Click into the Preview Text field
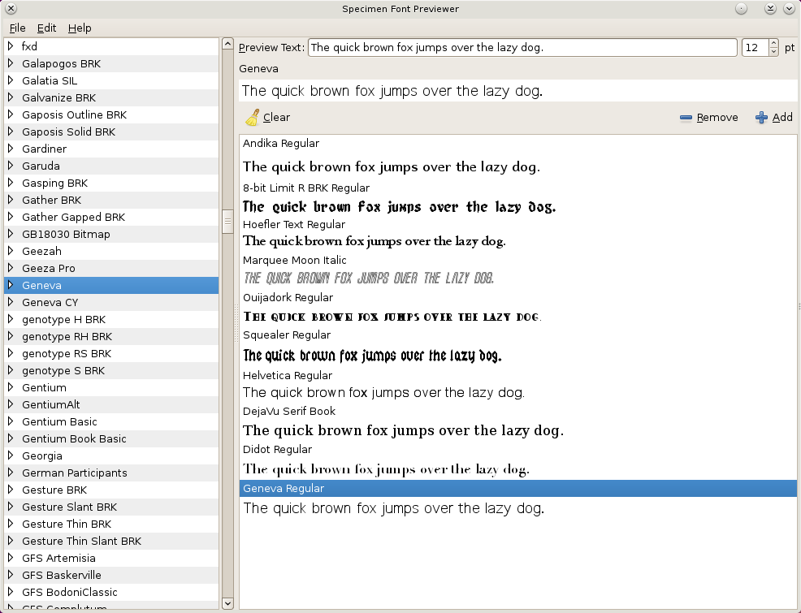Viewport: 801px width, 613px height. 522,47
